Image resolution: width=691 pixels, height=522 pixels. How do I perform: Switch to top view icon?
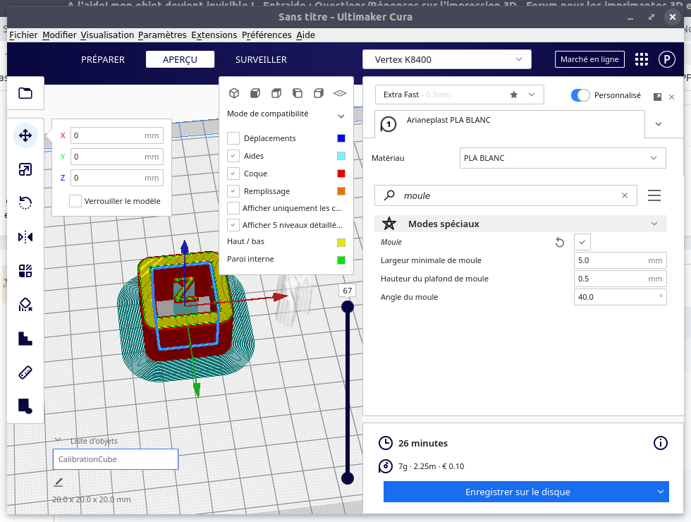pos(276,93)
